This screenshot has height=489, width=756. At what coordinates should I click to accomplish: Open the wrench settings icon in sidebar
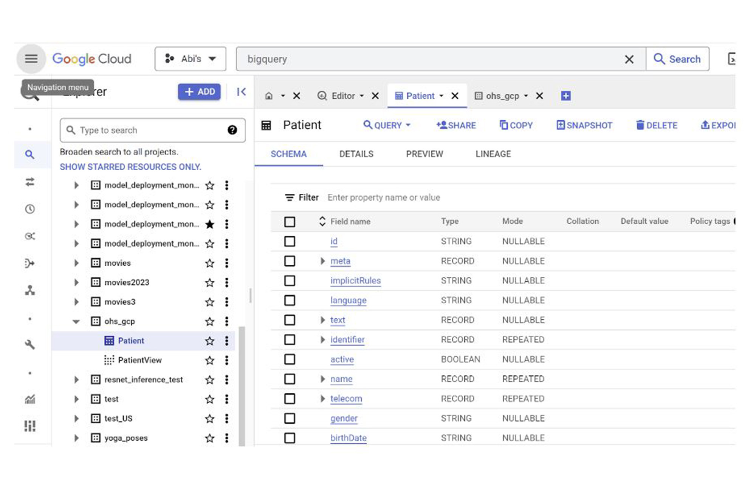coord(30,344)
